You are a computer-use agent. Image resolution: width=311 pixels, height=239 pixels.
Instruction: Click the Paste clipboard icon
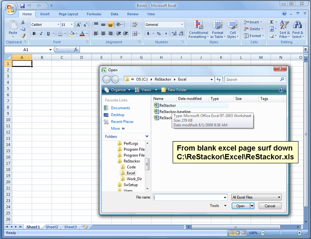(13, 25)
